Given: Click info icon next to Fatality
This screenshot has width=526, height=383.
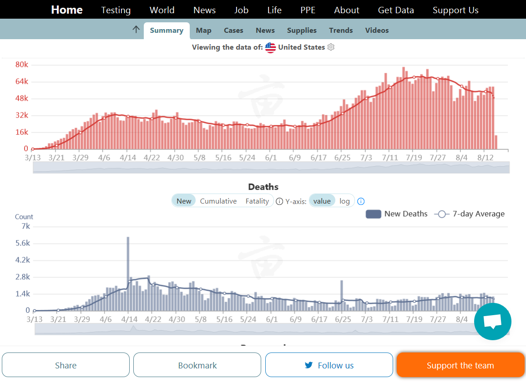Looking at the screenshot, I should coord(279,201).
